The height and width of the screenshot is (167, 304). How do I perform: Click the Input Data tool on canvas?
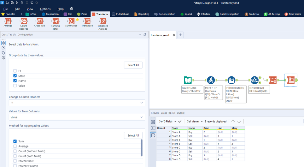point(188,80)
